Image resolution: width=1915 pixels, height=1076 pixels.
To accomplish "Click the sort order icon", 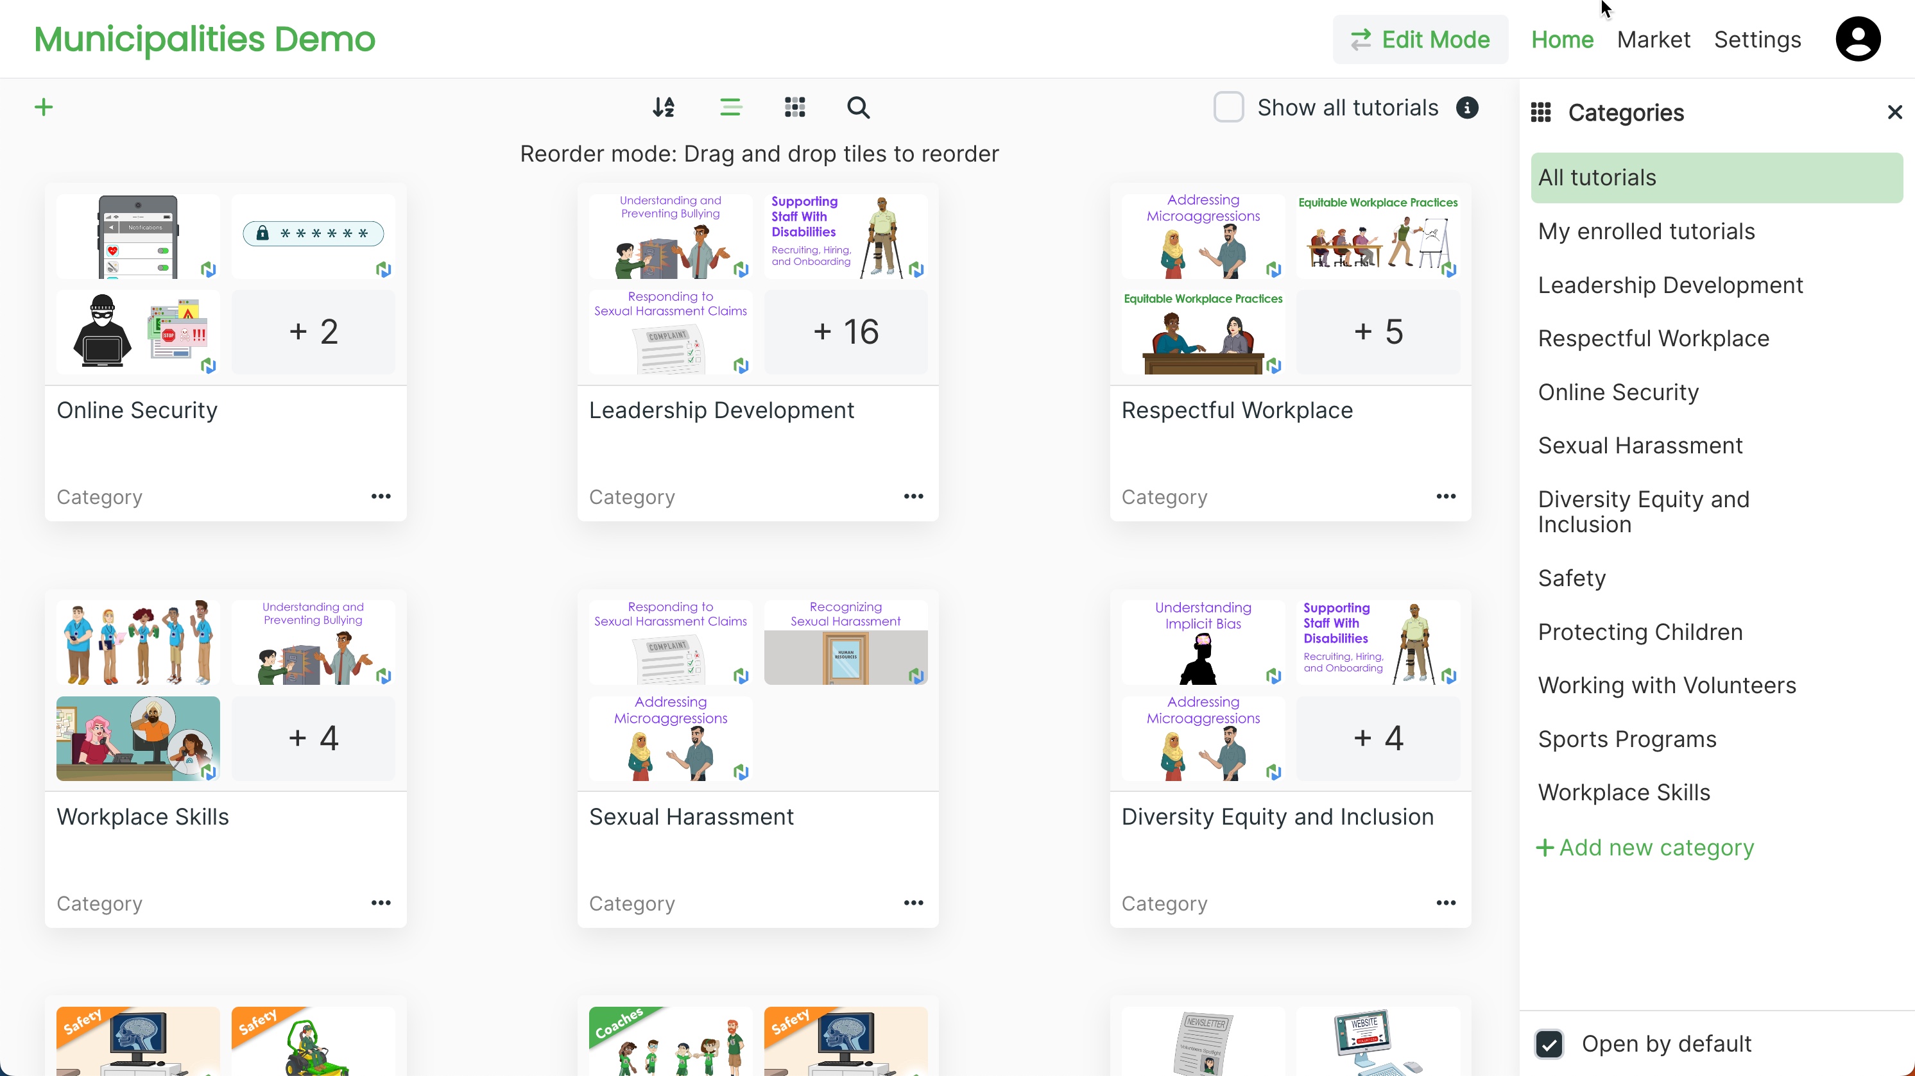I will click(x=663, y=107).
